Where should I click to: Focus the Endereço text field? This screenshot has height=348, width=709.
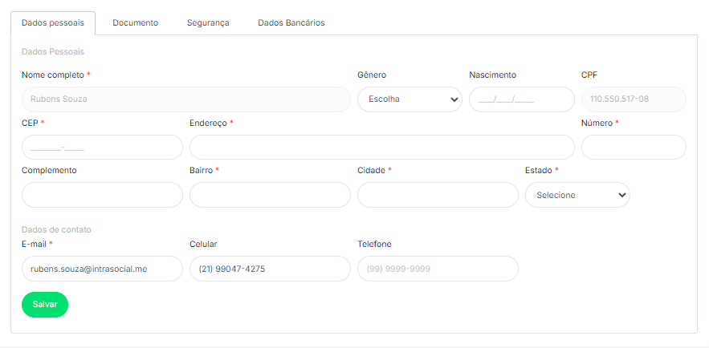(x=381, y=148)
